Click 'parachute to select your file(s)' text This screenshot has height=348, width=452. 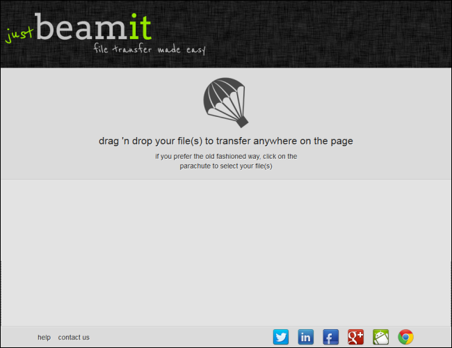click(x=226, y=166)
